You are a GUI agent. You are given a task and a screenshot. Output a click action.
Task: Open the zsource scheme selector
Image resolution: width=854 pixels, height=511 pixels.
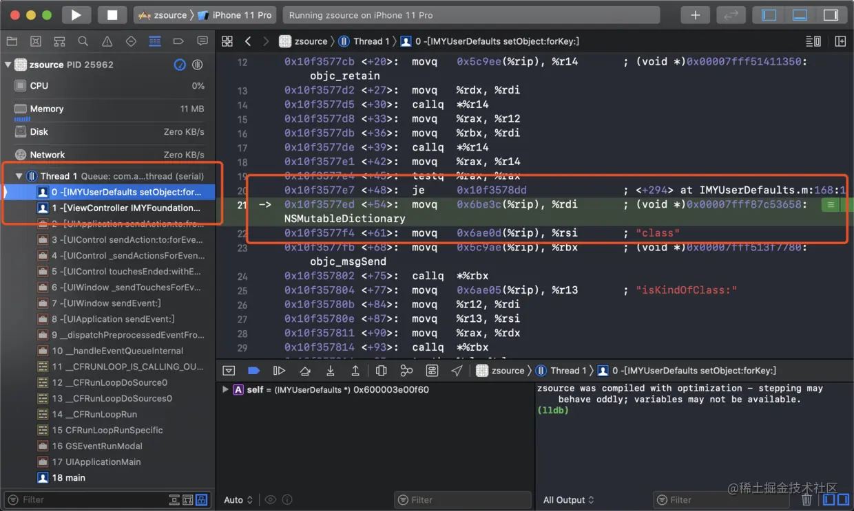[x=163, y=14]
